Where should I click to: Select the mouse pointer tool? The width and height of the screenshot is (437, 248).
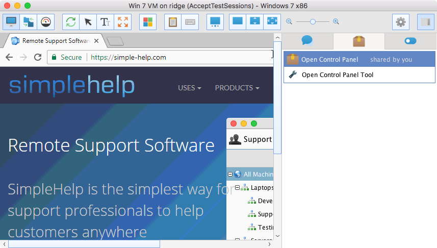point(88,22)
